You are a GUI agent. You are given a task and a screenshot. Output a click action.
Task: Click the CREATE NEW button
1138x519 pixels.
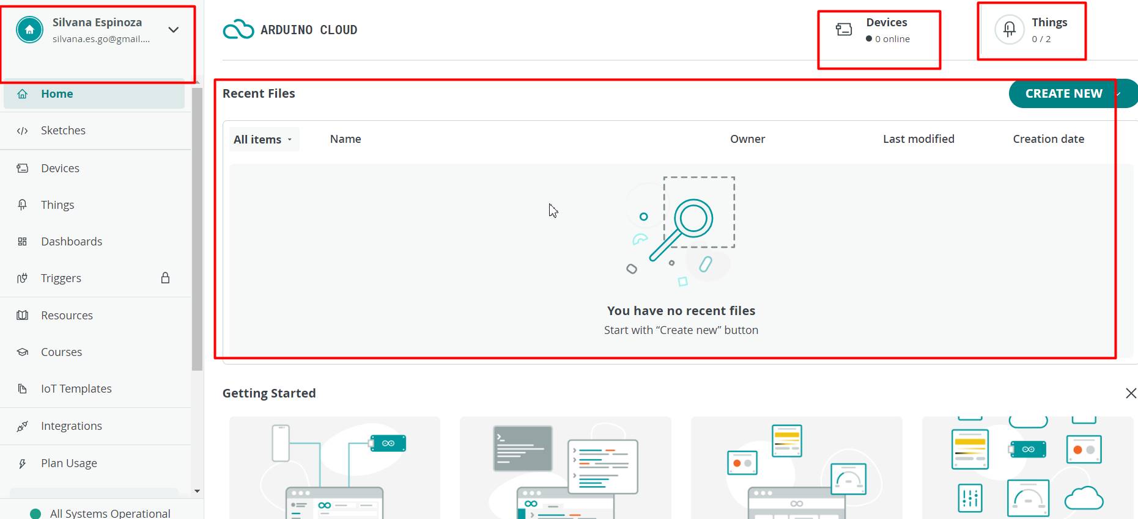click(x=1063, y=94)
